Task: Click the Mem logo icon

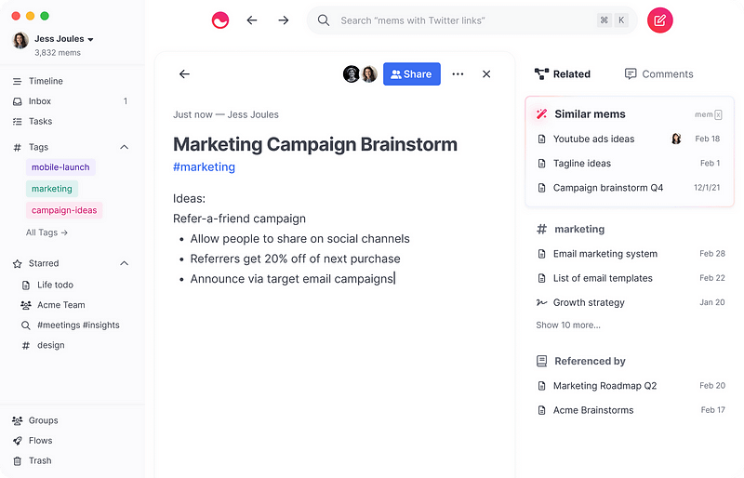Action: pyautogui.click(x=220, y=20)
